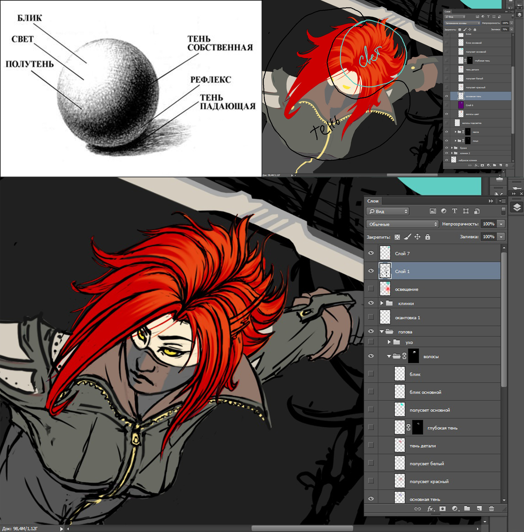The image size is (524, 532).
Task: Click the shape layer filter icon in large panel
Action: 466,211
